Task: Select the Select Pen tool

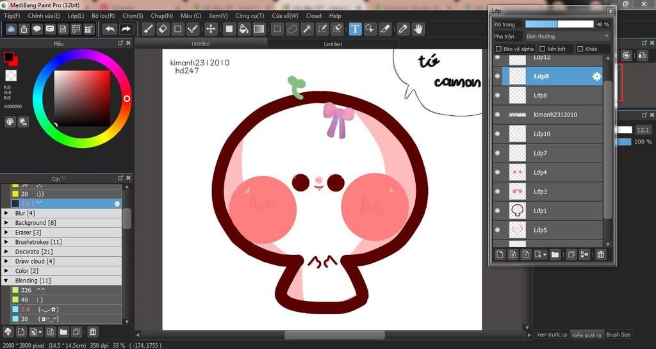Action: pos(322,29)
